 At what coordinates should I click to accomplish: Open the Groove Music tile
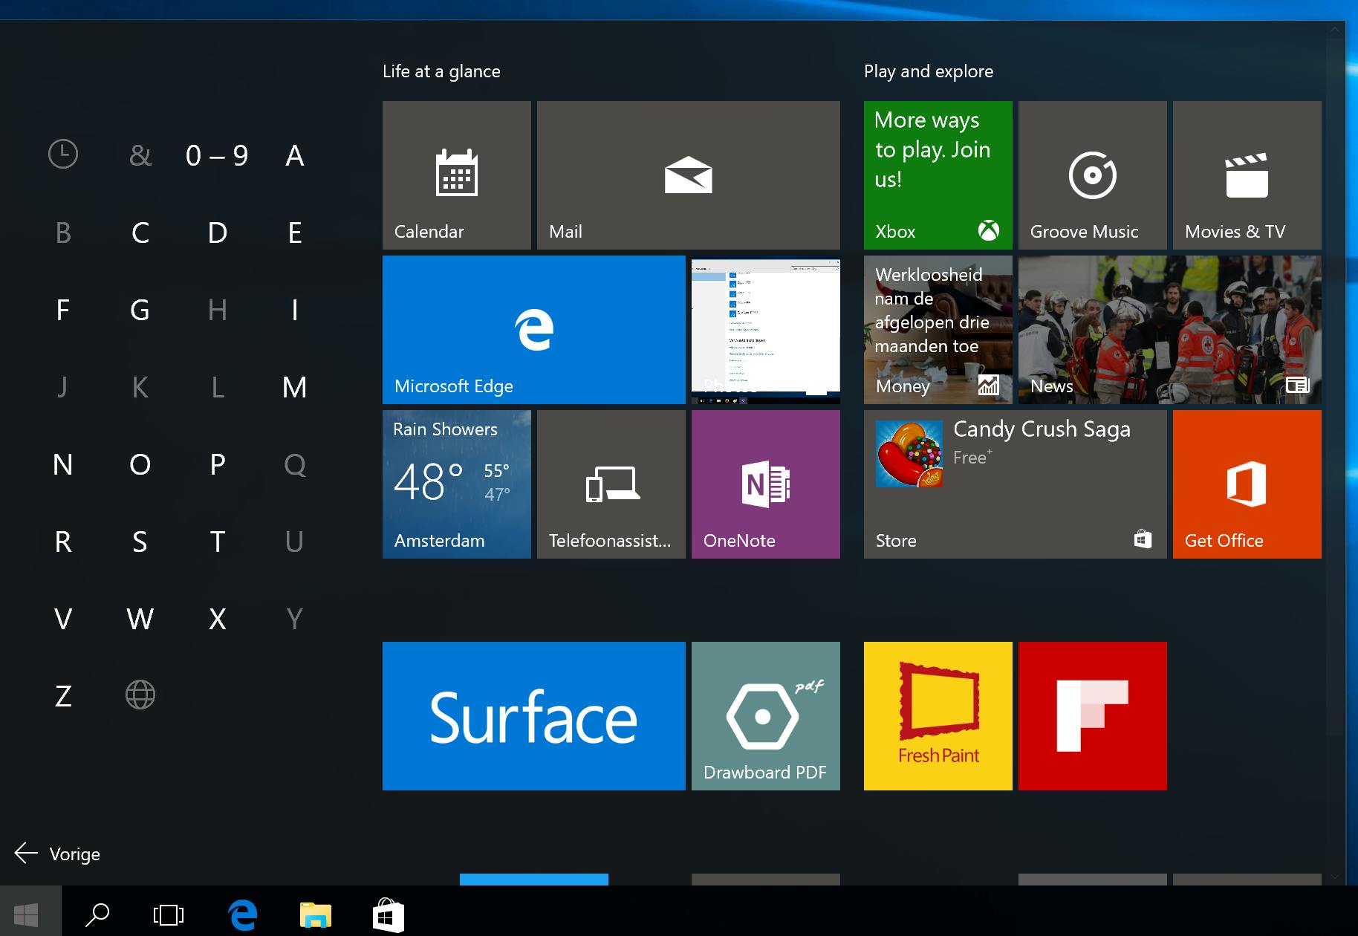click(x=1093, y=175)
